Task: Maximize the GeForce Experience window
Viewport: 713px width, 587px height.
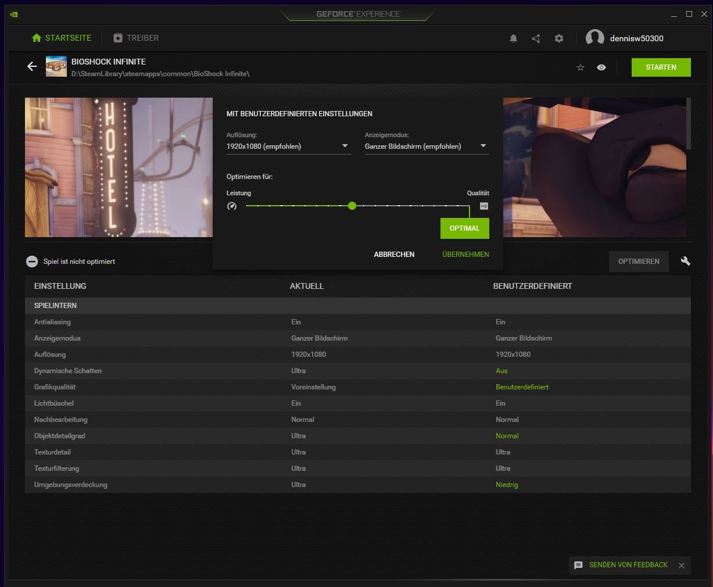Action: tap(689, 14)
